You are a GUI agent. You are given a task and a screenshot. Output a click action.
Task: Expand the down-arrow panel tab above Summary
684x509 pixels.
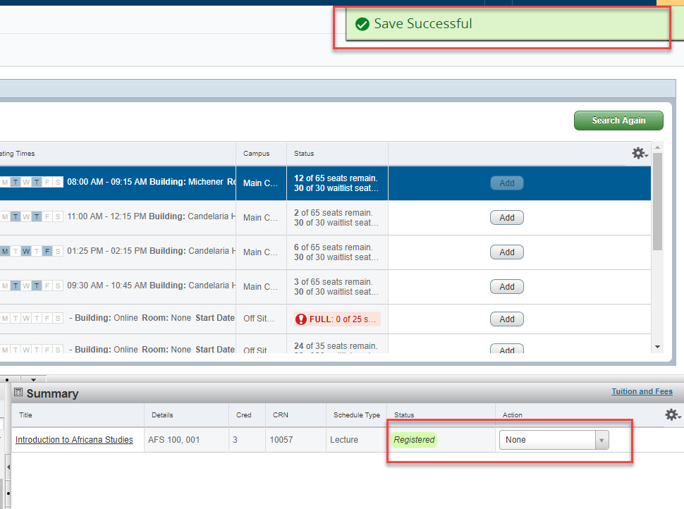pos(33,380)
